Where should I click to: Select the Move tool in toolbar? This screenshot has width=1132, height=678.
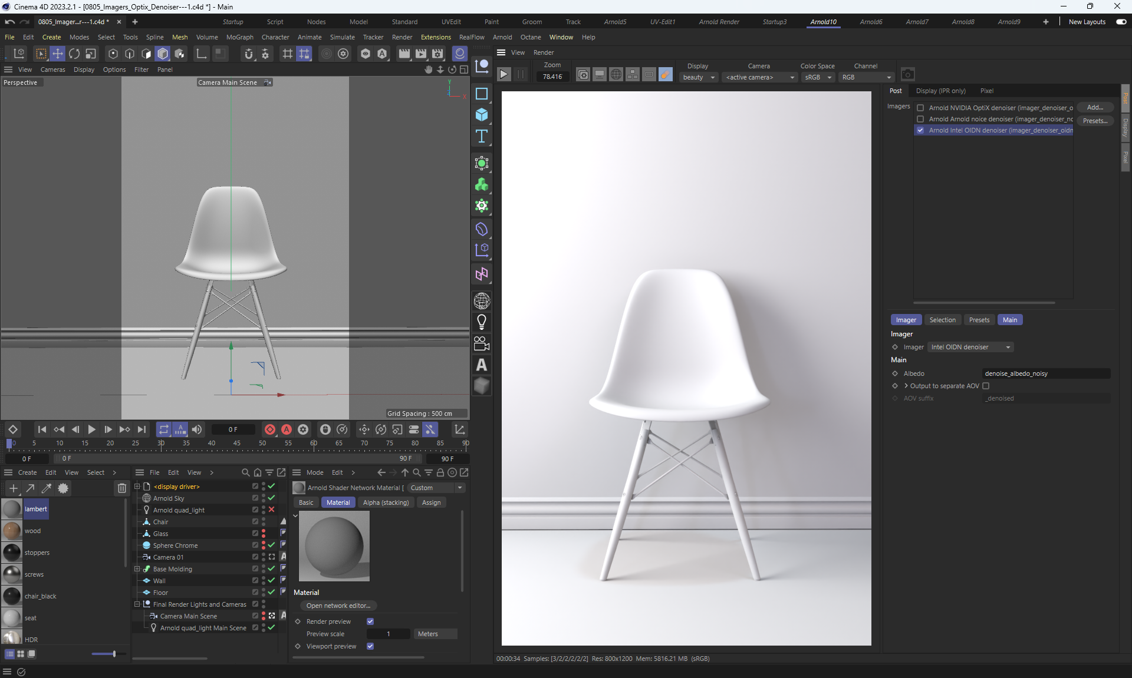[x=58, y=54]
